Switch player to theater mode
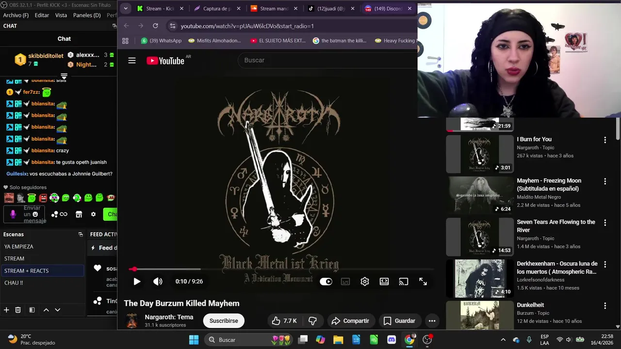 coord(384,282)
